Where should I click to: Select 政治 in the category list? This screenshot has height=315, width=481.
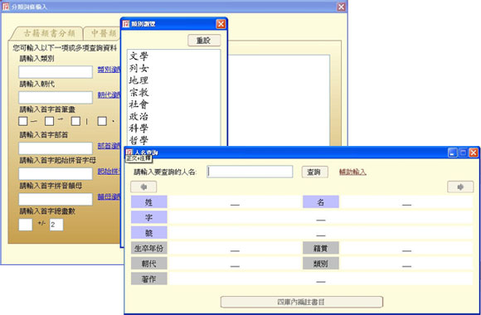pyautogui.click(x=138, y=116)
